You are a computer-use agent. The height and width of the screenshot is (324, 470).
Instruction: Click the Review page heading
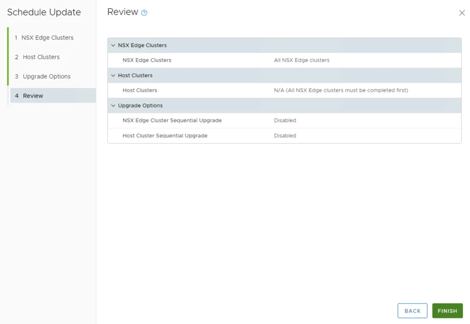pos(123,12)
